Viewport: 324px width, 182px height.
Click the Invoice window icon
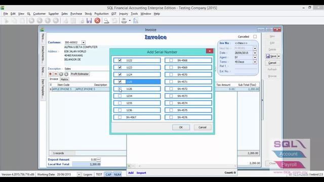point(42,29)
